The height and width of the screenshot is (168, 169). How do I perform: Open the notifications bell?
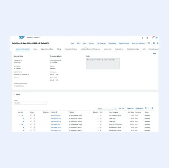click(152, 38)
